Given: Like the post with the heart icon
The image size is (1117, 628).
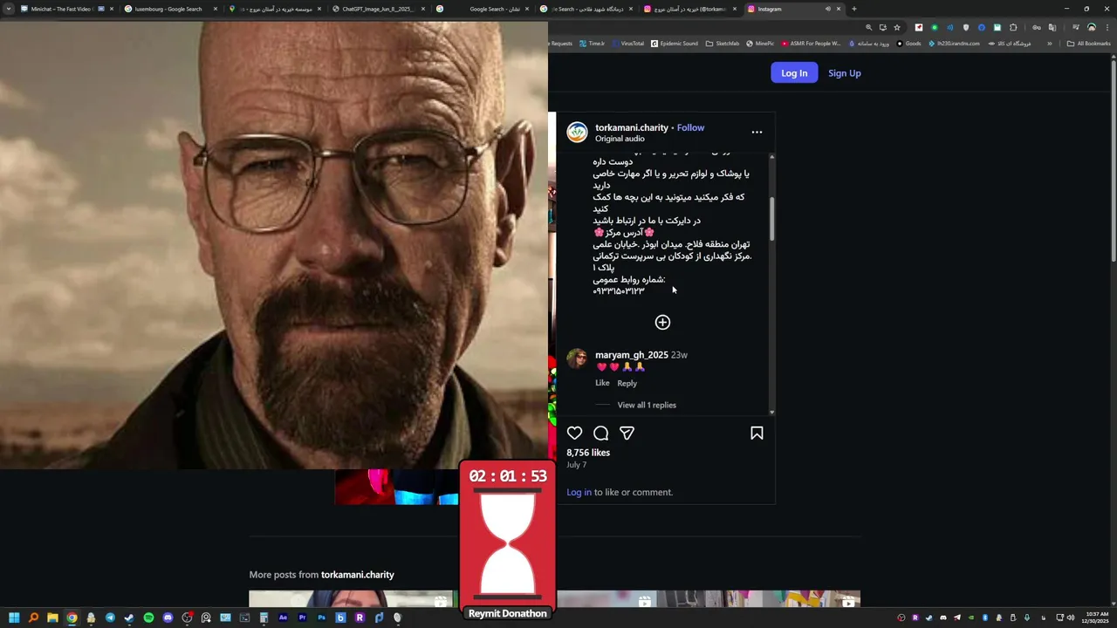Looking at the screenshot, I should point(574,433).
